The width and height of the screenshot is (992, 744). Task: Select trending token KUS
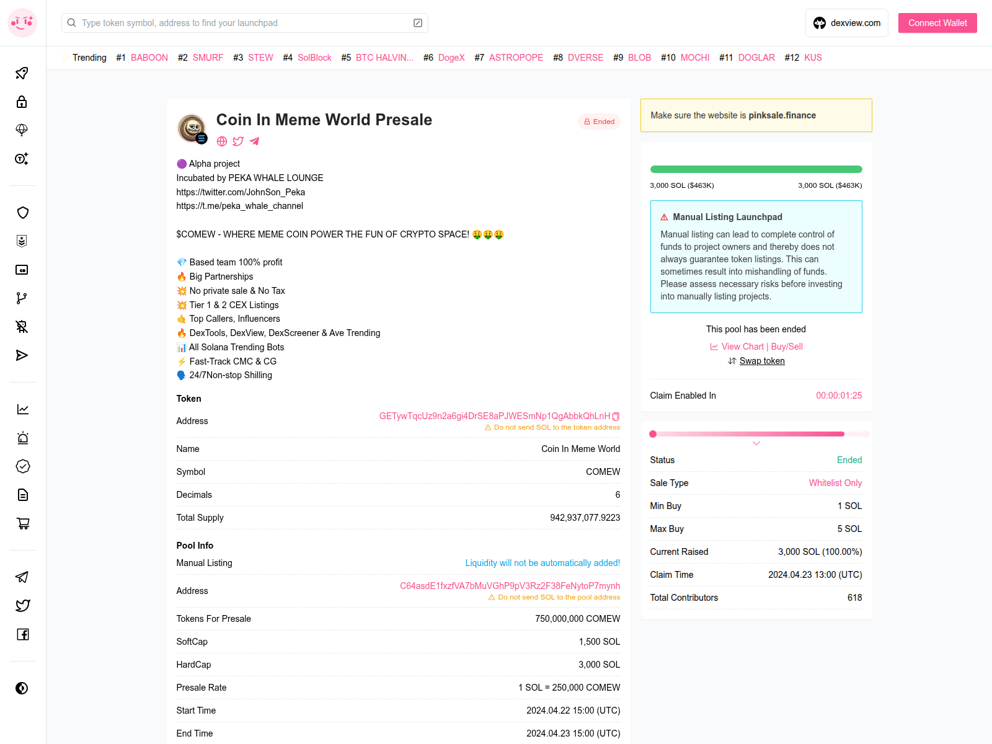[813, 58]
